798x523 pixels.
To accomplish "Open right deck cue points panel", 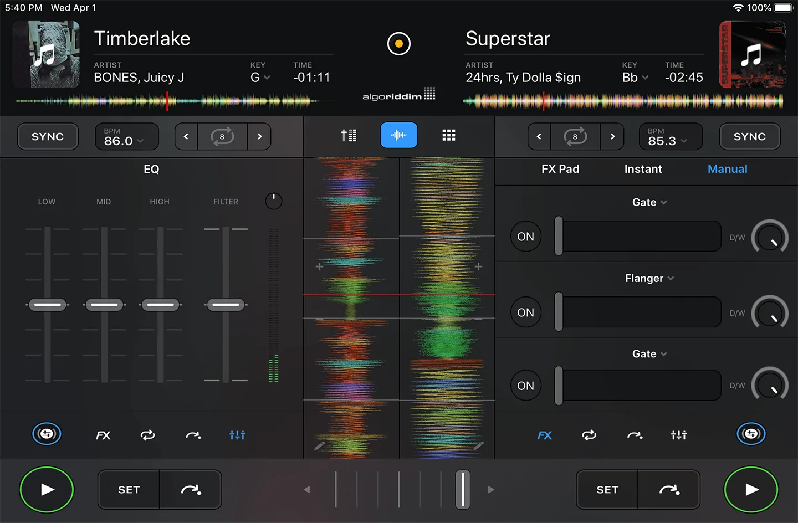I will coord(635,435).
